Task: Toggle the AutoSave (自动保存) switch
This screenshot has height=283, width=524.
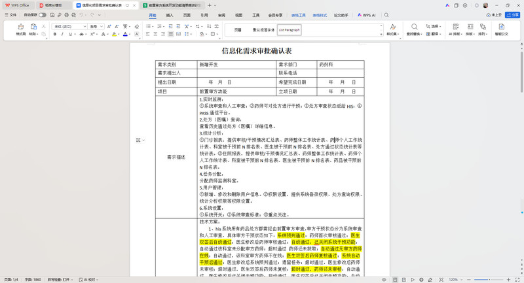Action: (x=43, y=15)
